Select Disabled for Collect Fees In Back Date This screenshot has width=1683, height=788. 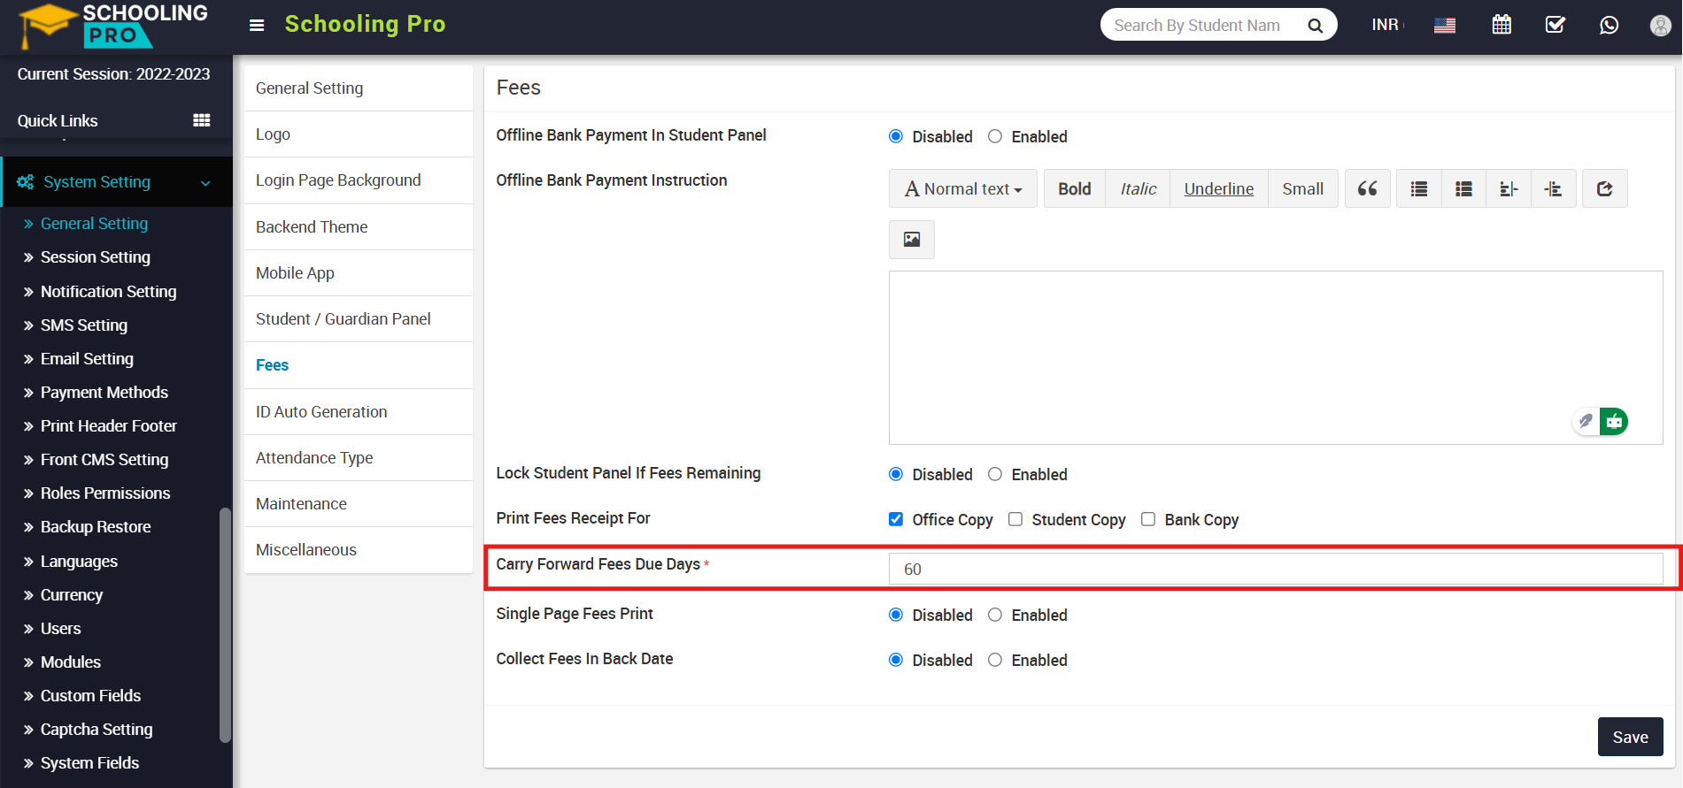click(896, 660)
